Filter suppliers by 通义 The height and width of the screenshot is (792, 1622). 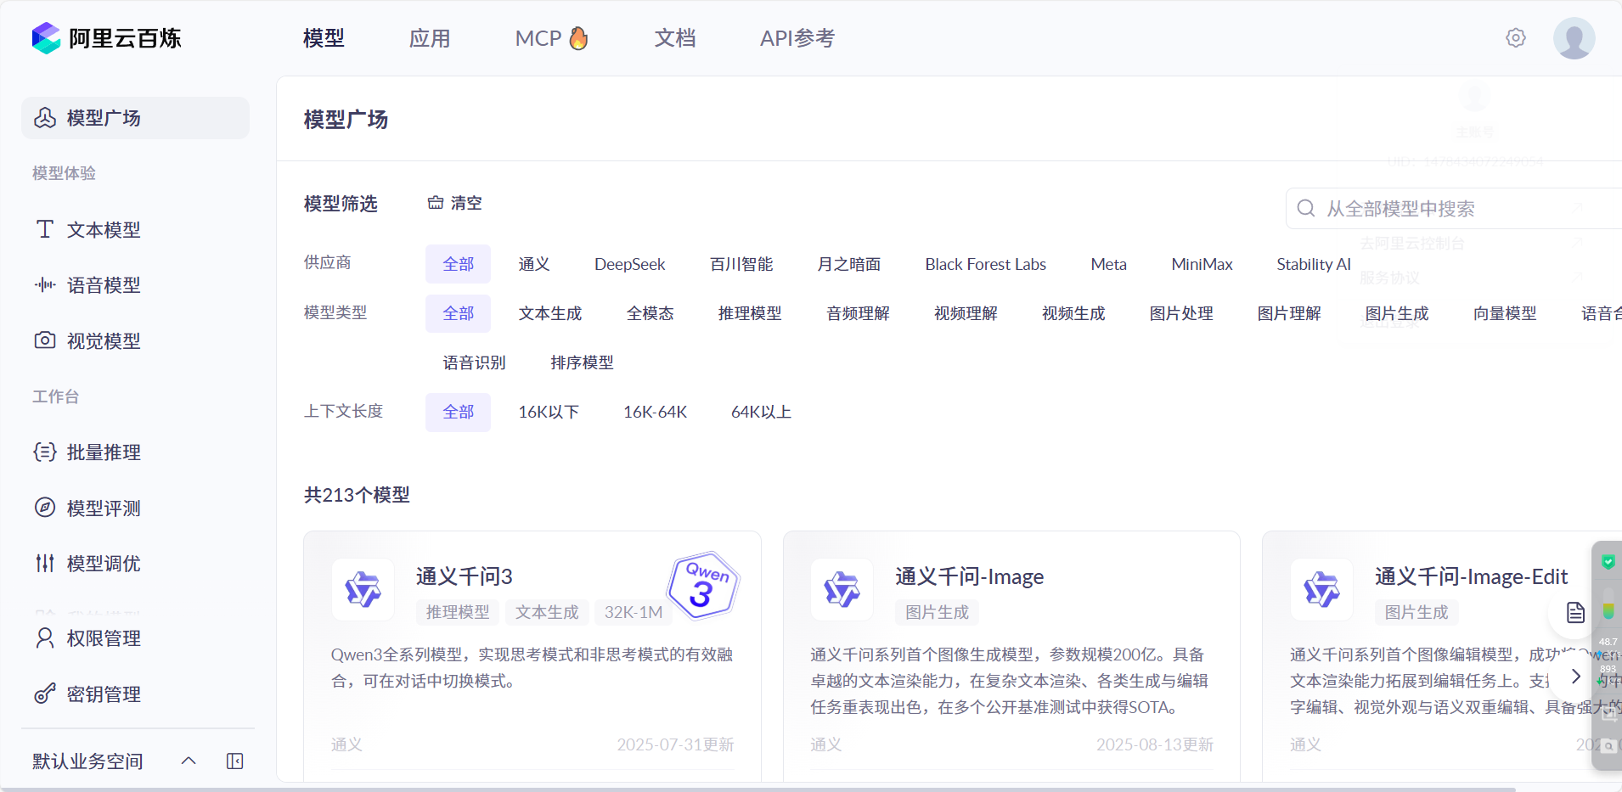tap(534, 264)
